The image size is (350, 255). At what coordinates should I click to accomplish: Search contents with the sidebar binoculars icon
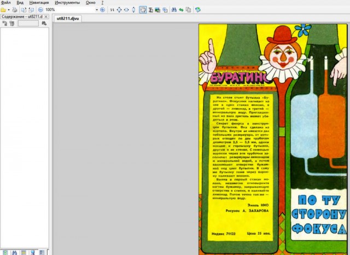[44, 23]
